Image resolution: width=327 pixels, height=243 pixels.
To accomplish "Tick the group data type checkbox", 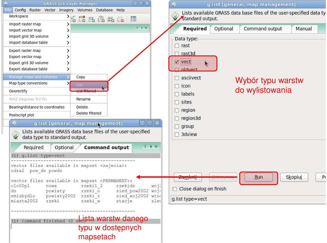I will [x=177, y=126].
